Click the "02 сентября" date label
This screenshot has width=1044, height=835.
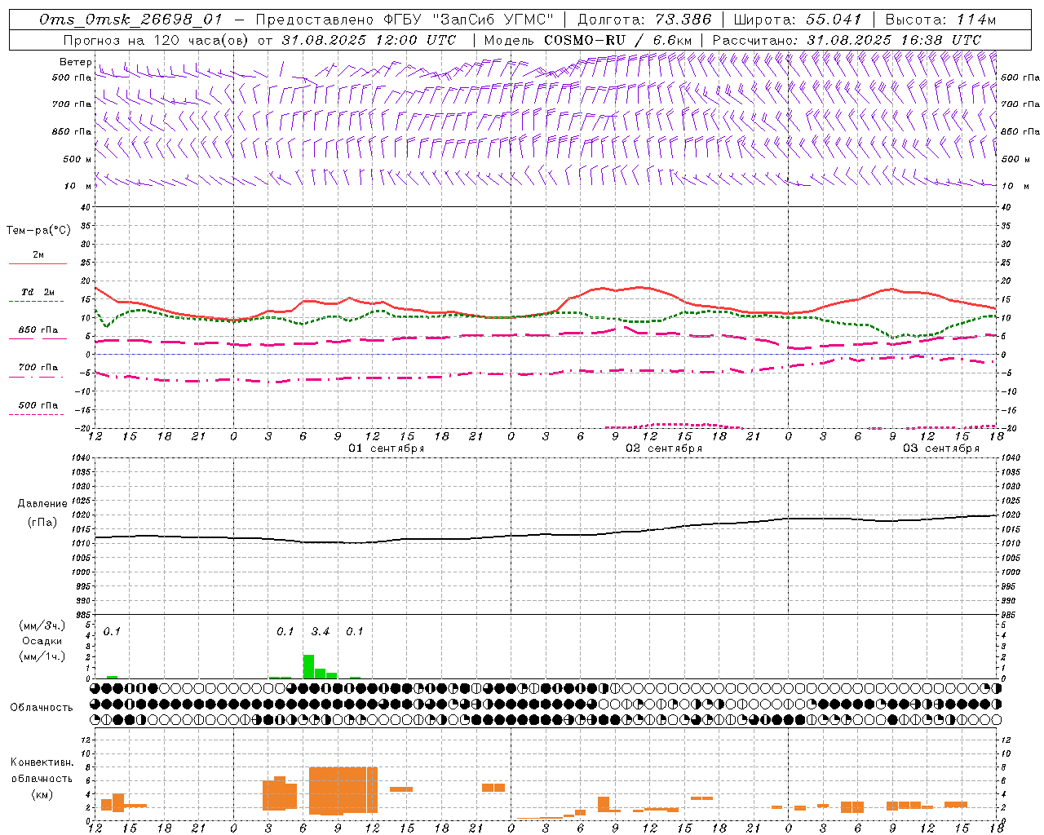coord(664,448)
